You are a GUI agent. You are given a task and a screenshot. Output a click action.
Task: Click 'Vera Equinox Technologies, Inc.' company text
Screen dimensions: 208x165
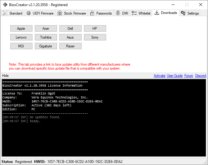59,97
